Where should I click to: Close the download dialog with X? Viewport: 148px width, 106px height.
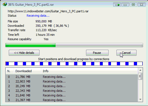click(141, 5)
